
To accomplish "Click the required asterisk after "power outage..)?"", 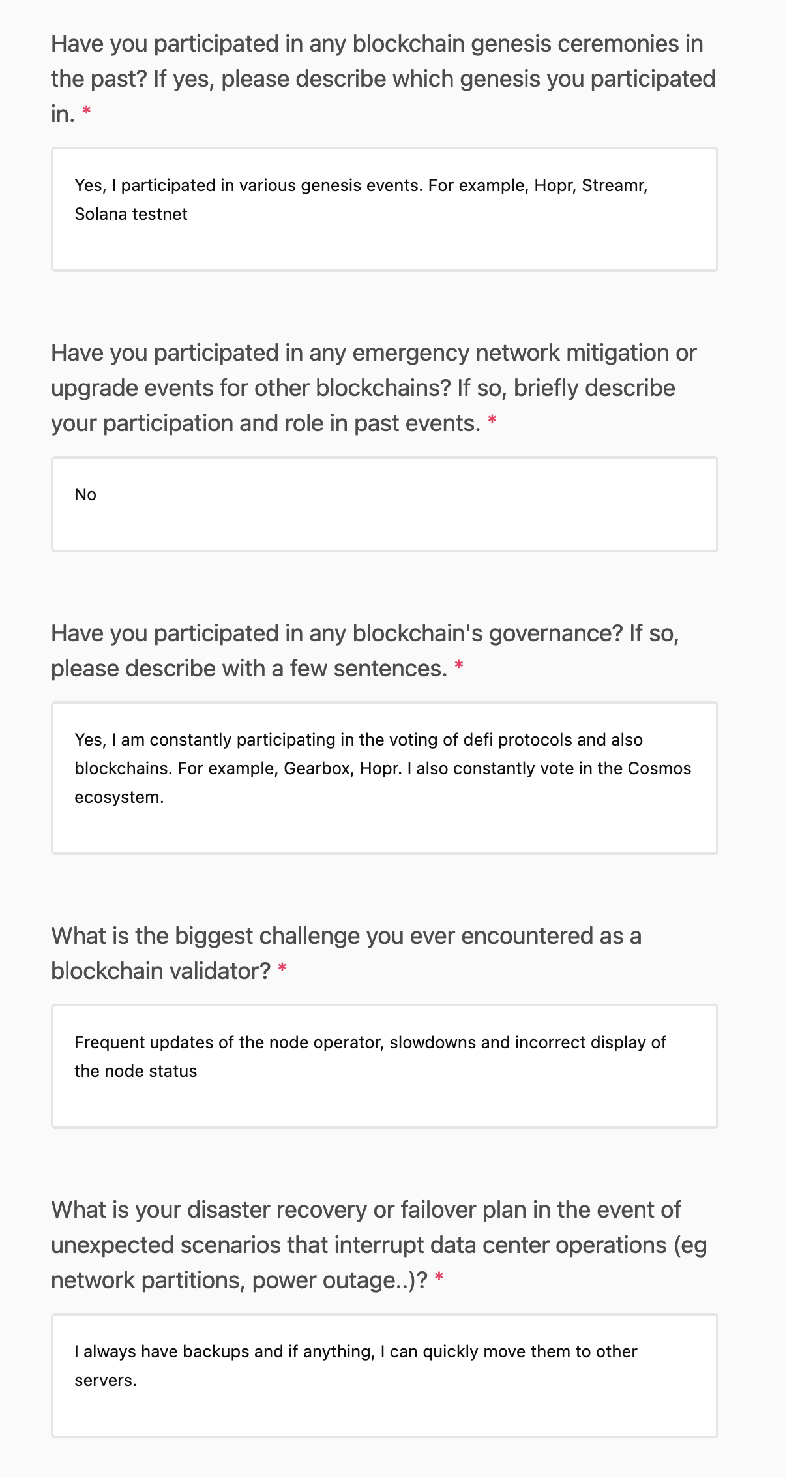I will click(x=439, y=1279).
